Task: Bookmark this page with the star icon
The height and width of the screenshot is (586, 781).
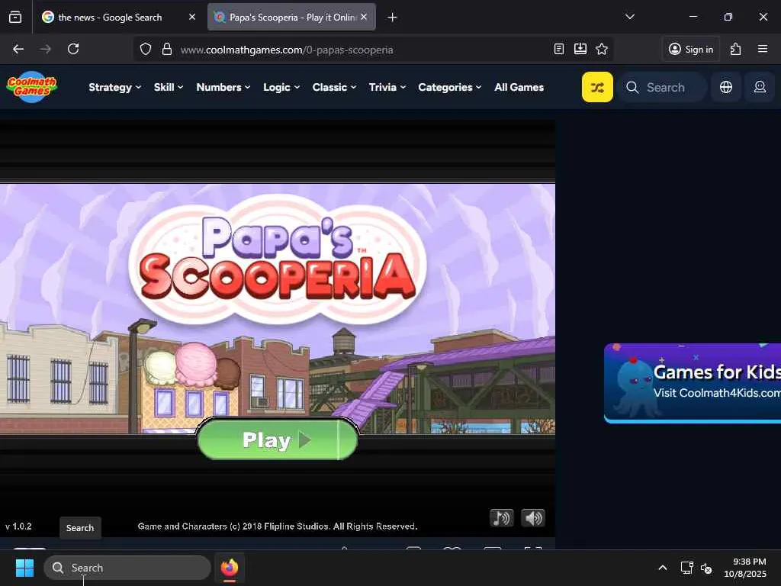Action: click(602, 49)
